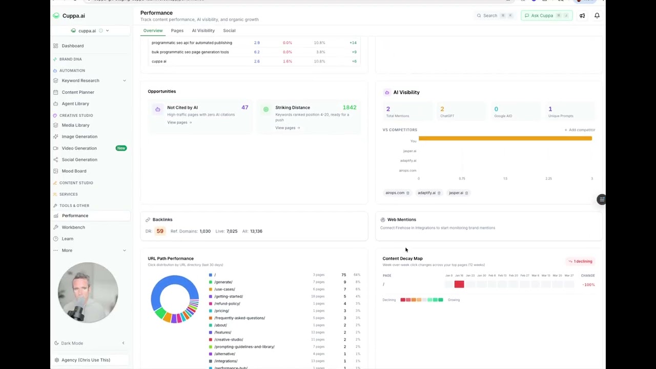Viewport: 656px width, 369px height.
Task: Switch to the Pages tab
Action: [177, 31]
